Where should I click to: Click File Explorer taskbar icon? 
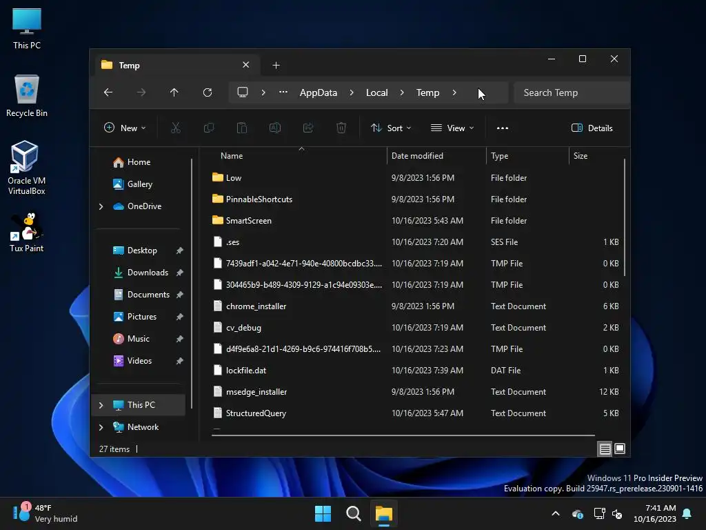coord(384,513)
